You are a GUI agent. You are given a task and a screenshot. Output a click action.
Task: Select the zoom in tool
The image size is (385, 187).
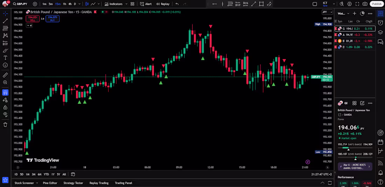[x=5, y=82]
